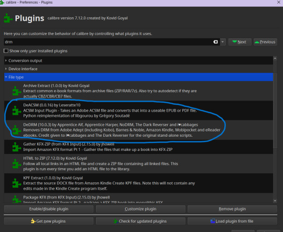Go to Previous search result
Screen dimensions: 283x232
pyautogui.click(x=265, y=42)
